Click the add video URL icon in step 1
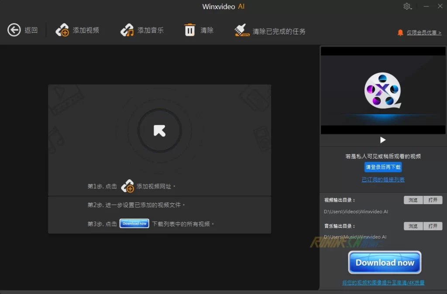The image size is (447, 294). 127,186
